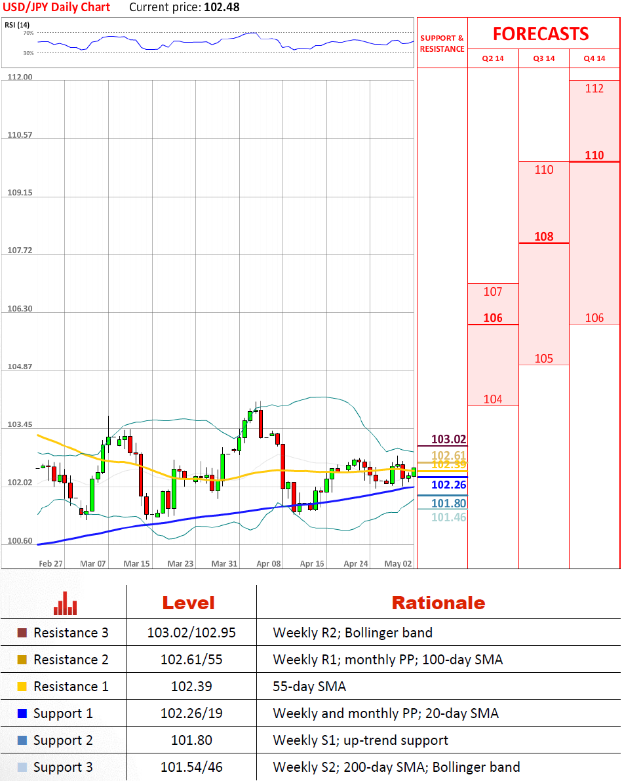Click the Rationale column heading

(x=438, y=603)
